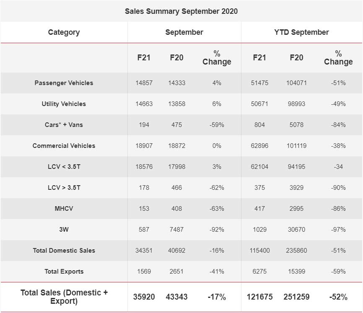Viewport: 363px width, 313px height.
Task: Click Total Sales (Domestic + Export) label
Action: pos(64,297)
